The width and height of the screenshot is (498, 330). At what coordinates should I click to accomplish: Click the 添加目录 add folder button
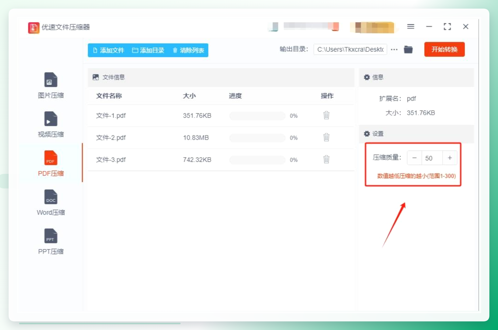[148, 50]
